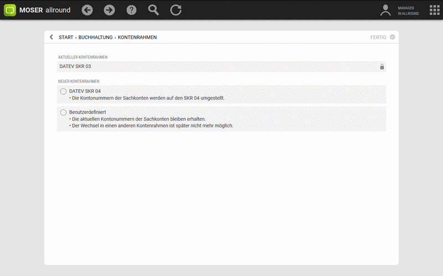Click KONTENRAHMEN in the breadcrumb
443x276 pixels.
coord(137,37)
